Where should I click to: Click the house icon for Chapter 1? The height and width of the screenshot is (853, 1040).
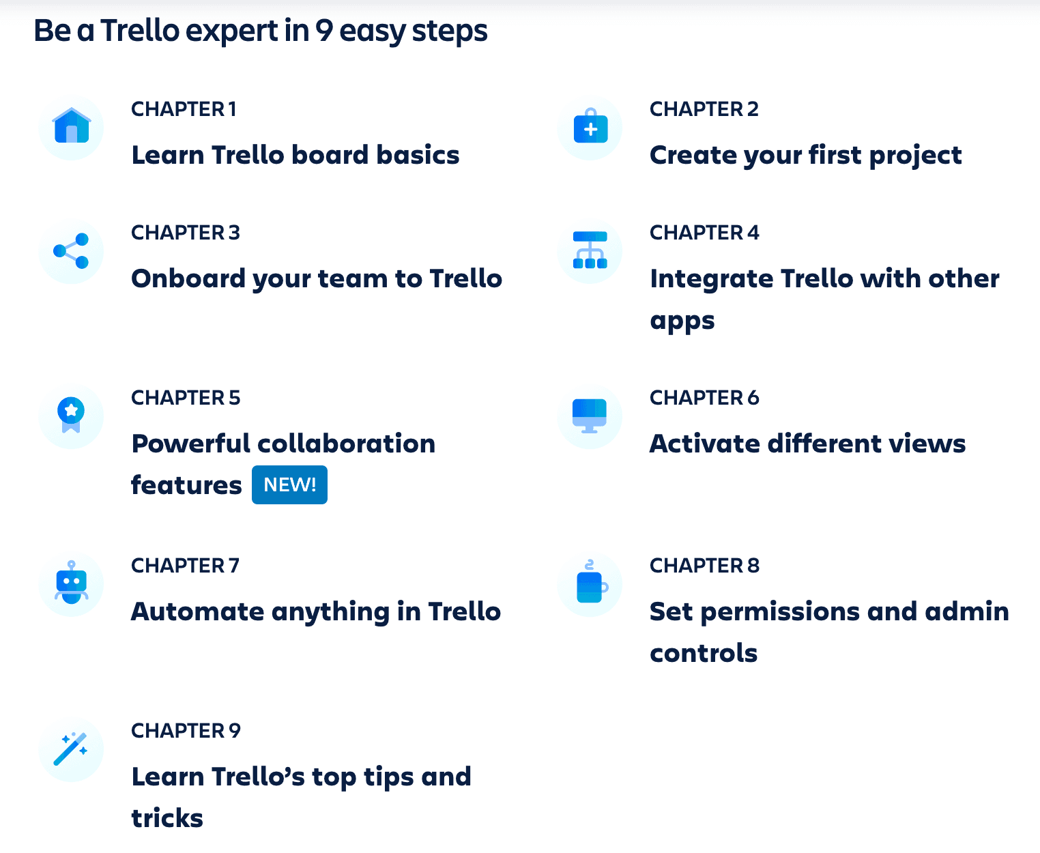[72, 127]
